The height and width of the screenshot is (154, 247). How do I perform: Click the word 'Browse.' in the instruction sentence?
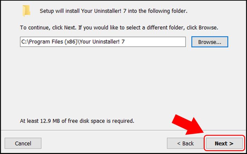tap(208, 28)
